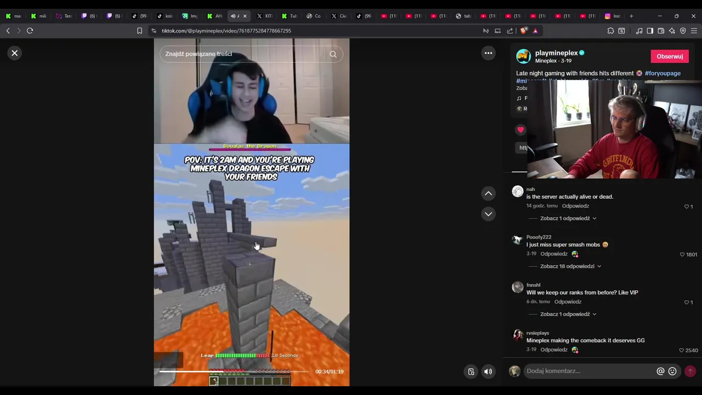
Task: Open the Brave Rewards triangle icon
Action: coord(535,31)
